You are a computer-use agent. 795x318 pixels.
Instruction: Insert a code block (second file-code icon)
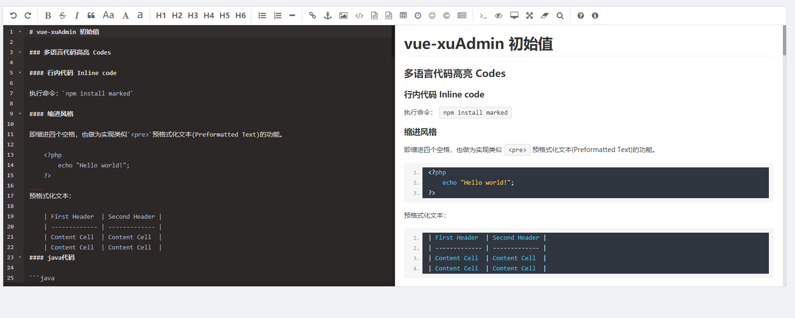coord(389,15)
